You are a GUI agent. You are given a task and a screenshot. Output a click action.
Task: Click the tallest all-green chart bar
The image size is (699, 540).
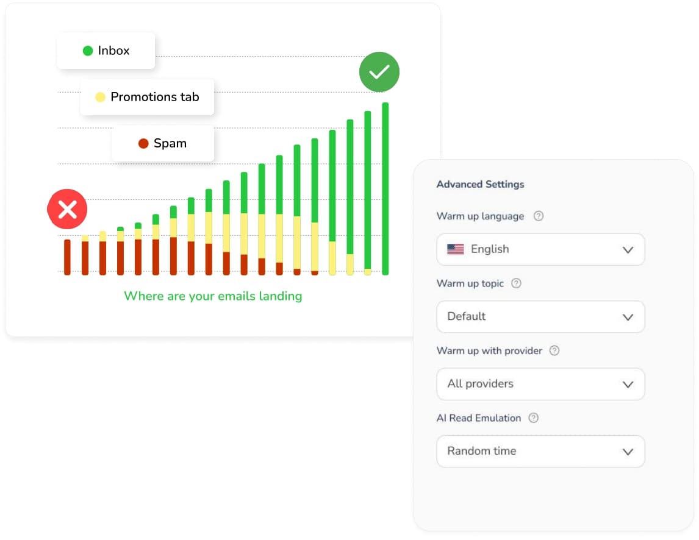coord(385,189)
